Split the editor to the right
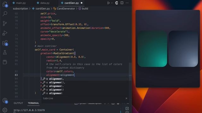The height and width of the screenshot is (113, 202). [x=122, y=3]
